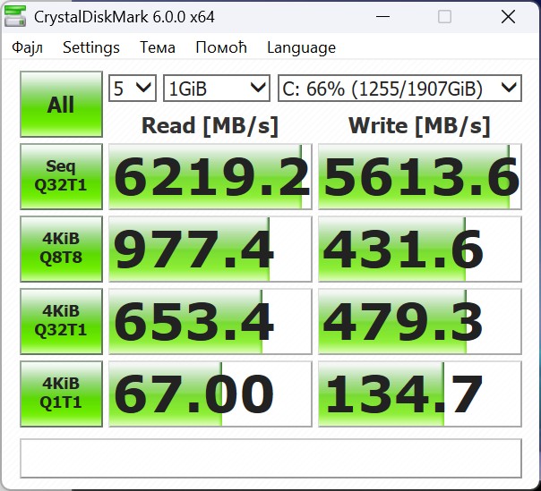Close the CrystalDiskMark window

pos(508,16)
